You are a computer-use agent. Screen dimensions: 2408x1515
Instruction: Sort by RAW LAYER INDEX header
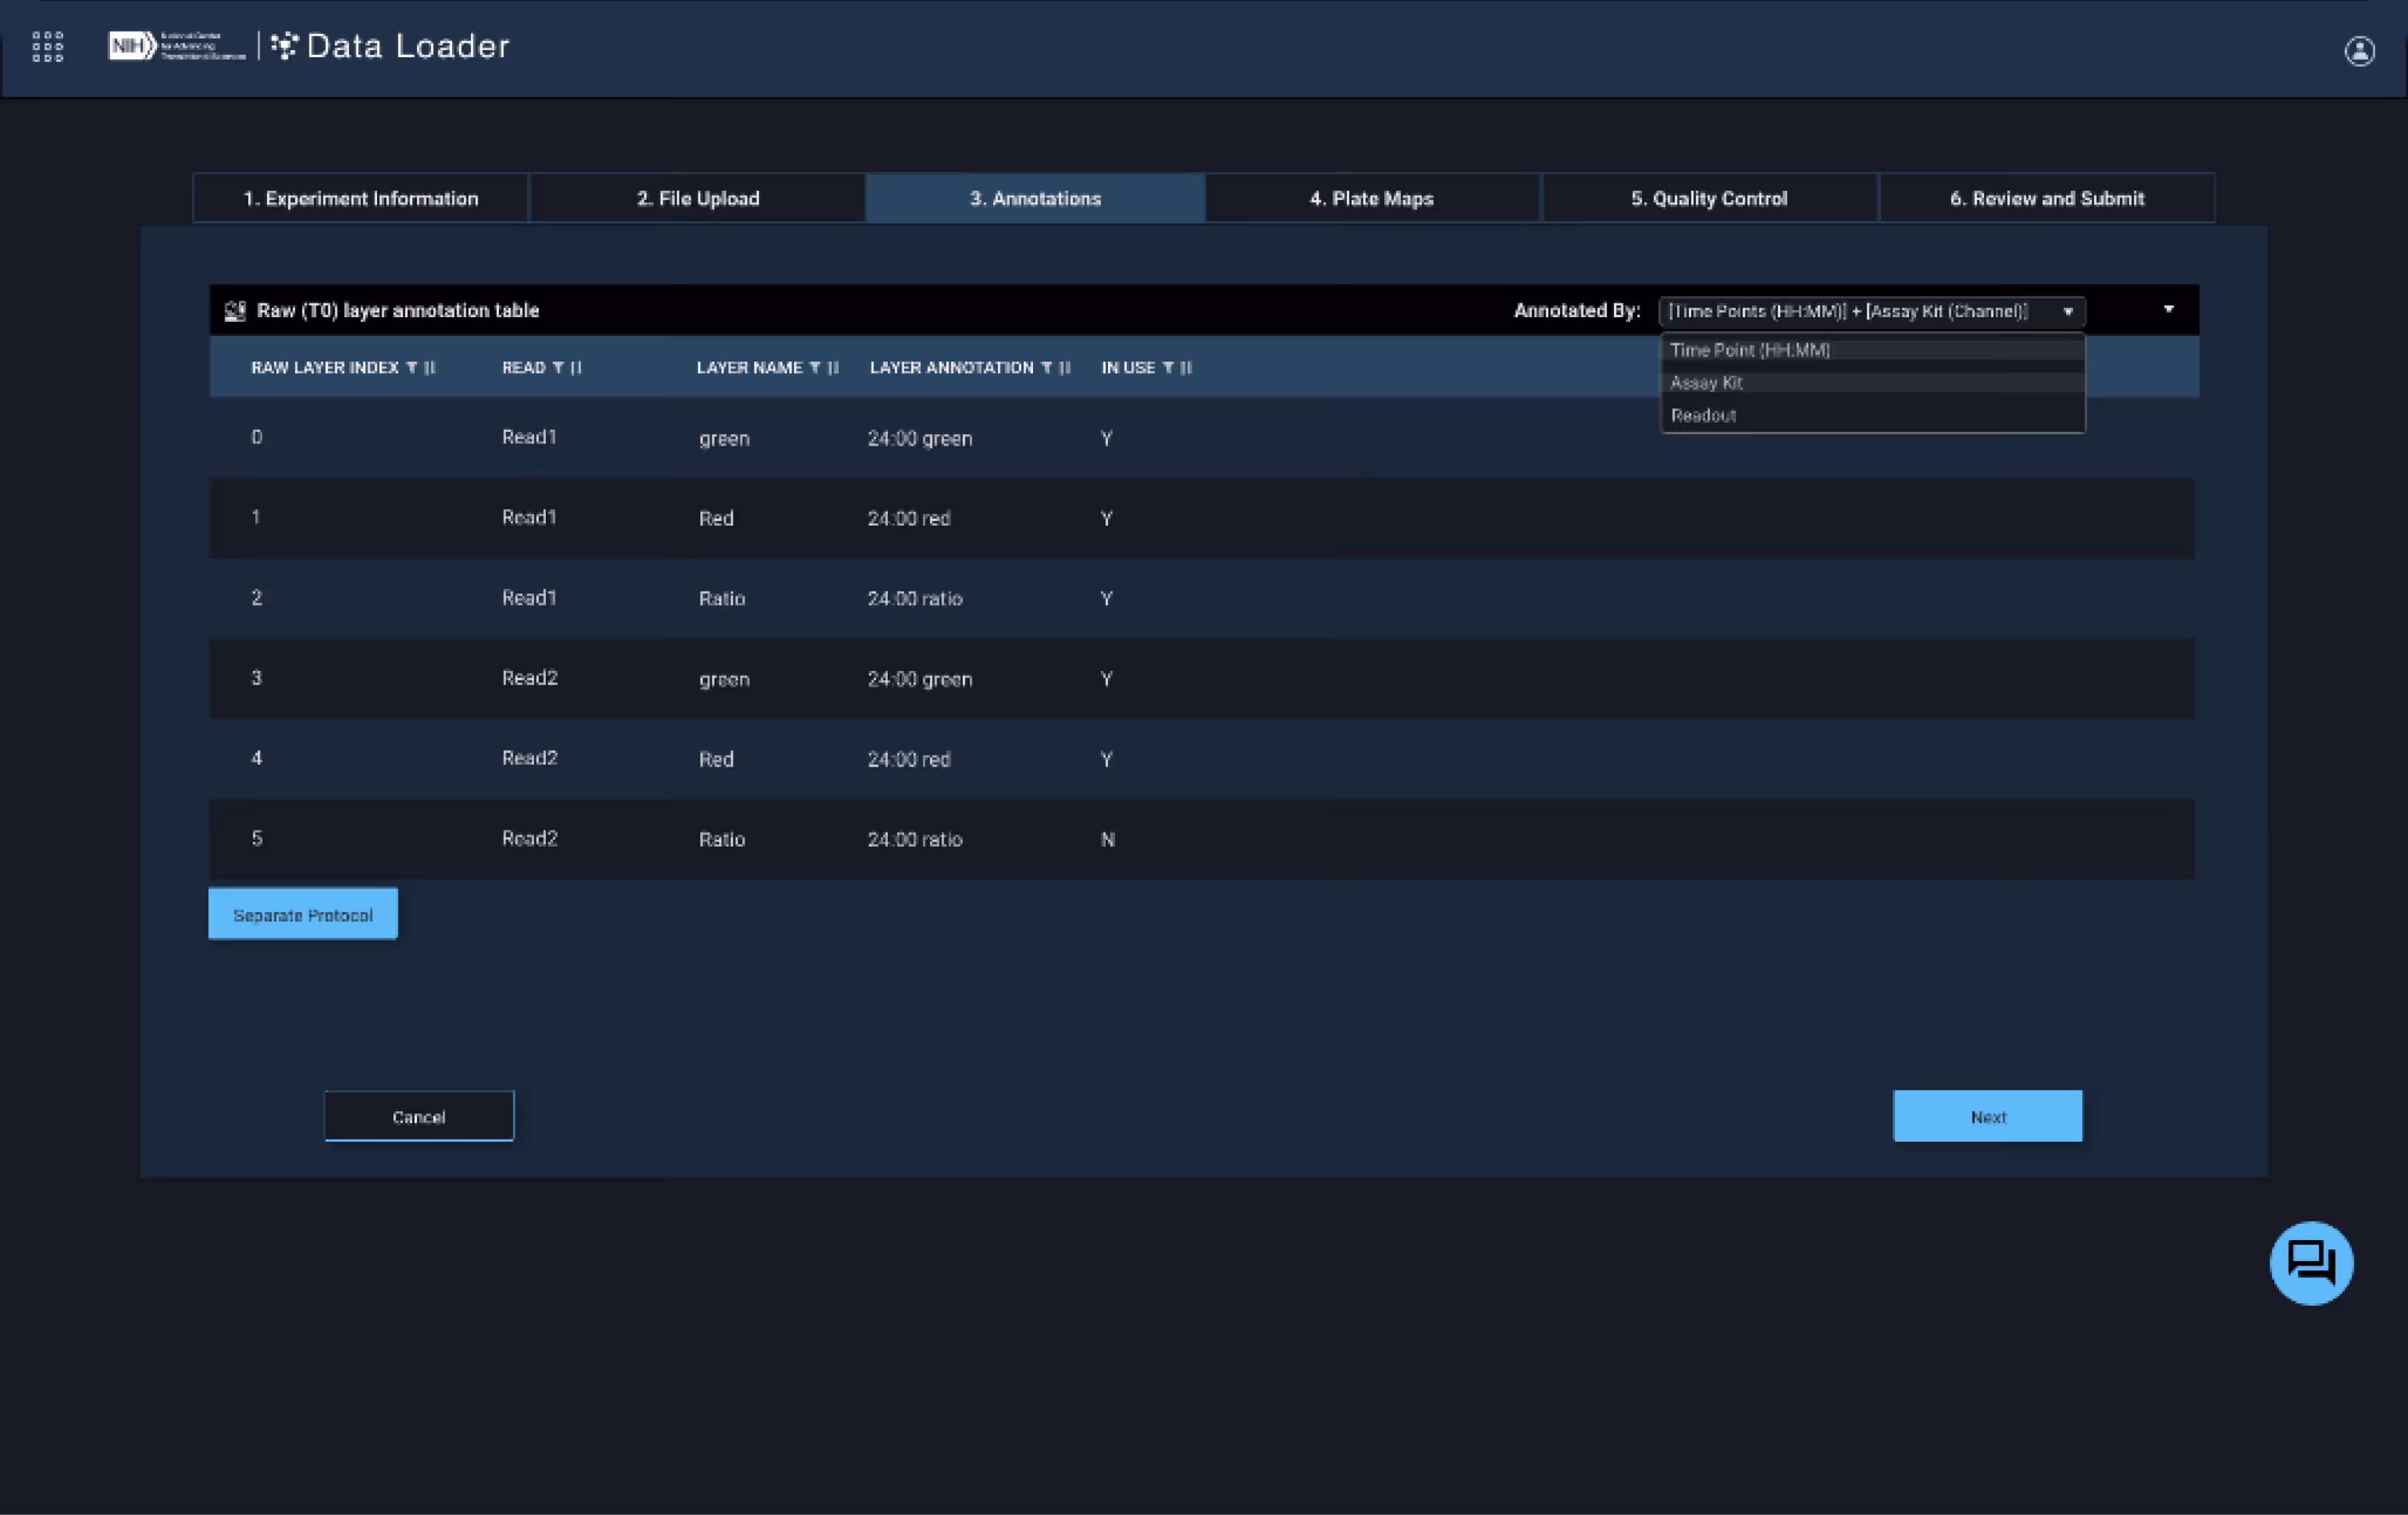point(324,368)
